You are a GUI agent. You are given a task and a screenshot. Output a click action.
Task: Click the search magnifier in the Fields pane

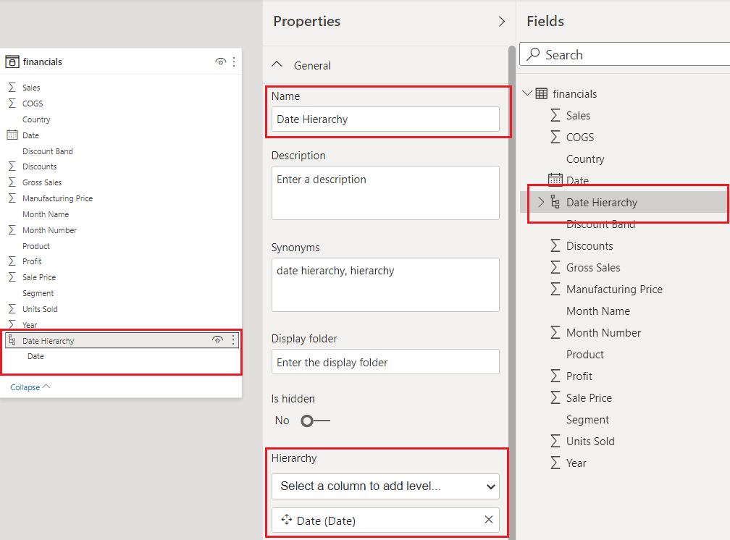click(532, 54)
